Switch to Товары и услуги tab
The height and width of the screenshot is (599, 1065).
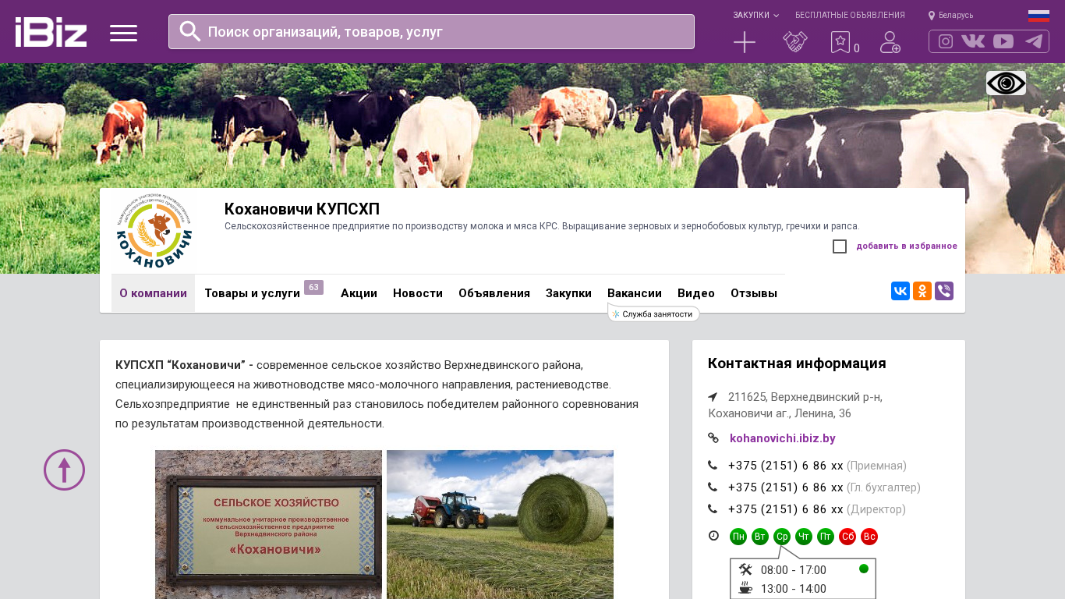coord(253,293)
